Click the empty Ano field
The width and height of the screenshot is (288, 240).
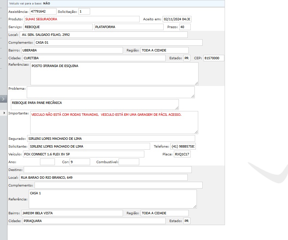click(x=47, y=162)
